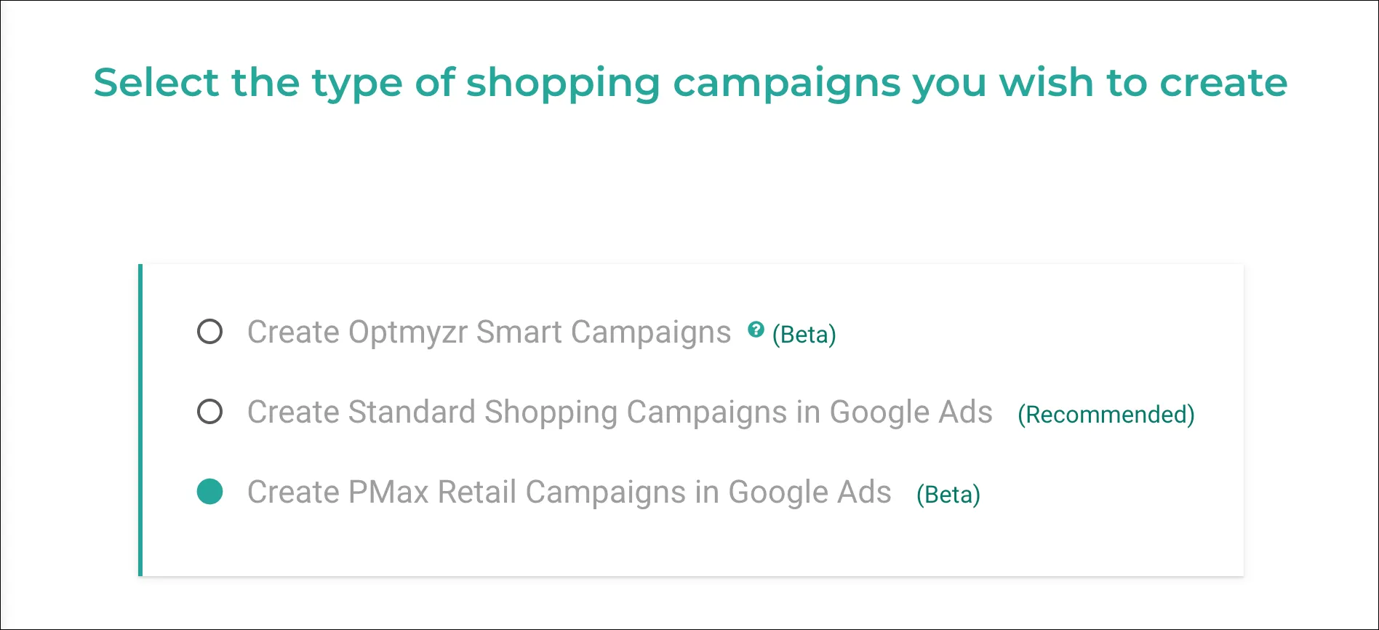Click the (Beta) tag beside PMax Retail Campaigns

point(948,495)
